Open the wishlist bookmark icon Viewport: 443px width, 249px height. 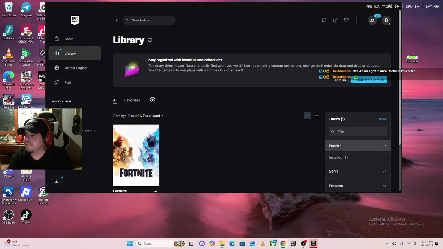tap(324, 20)
